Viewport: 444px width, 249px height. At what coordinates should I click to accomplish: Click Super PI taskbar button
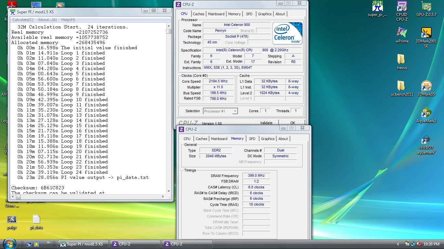[83, 244]
